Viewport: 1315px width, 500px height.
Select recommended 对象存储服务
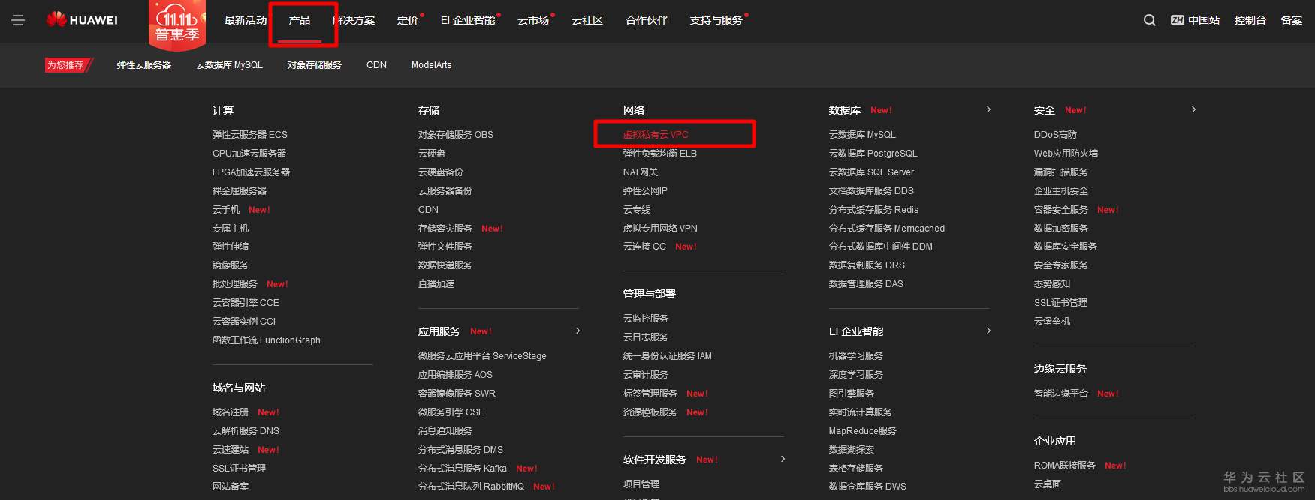click(315, 65)
